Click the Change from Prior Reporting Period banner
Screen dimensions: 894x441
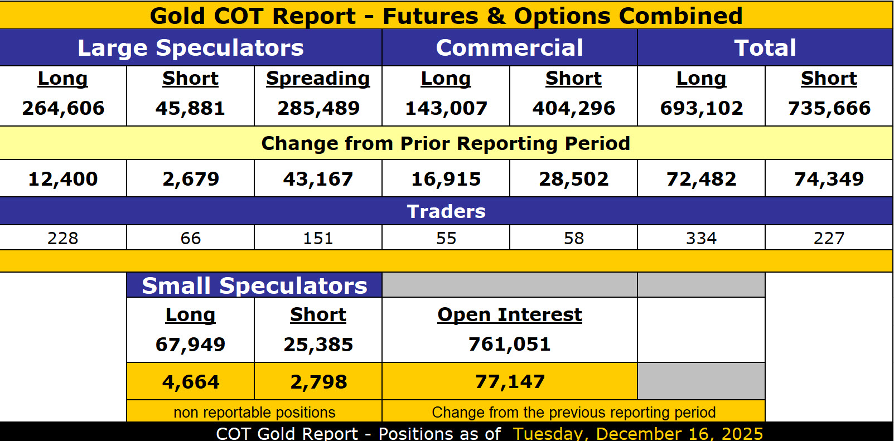[x=446, y=143]
